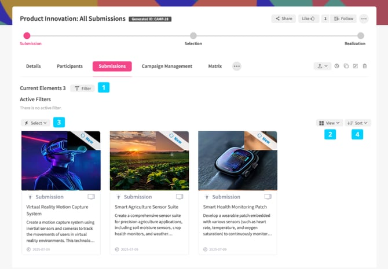
Task: Switch to the Participants tab
Action: coord(69,67)
